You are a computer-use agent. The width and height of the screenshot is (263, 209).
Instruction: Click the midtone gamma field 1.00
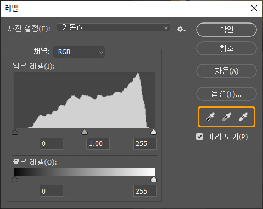click(x=98, y=144)
